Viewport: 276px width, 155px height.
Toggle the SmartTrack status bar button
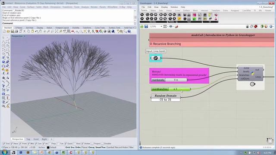click(x=100, y=147)
